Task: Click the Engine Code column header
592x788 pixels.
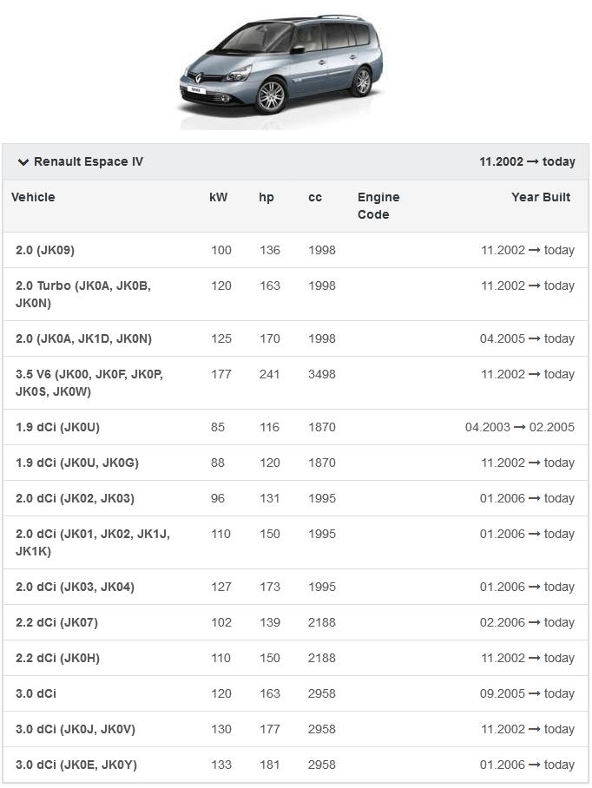Action: pos(378,206)
